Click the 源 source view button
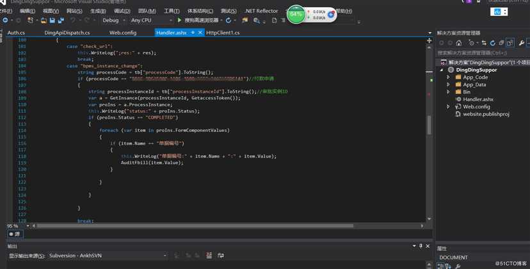This screenshot has width=530, height=269. tap(15, 234)
